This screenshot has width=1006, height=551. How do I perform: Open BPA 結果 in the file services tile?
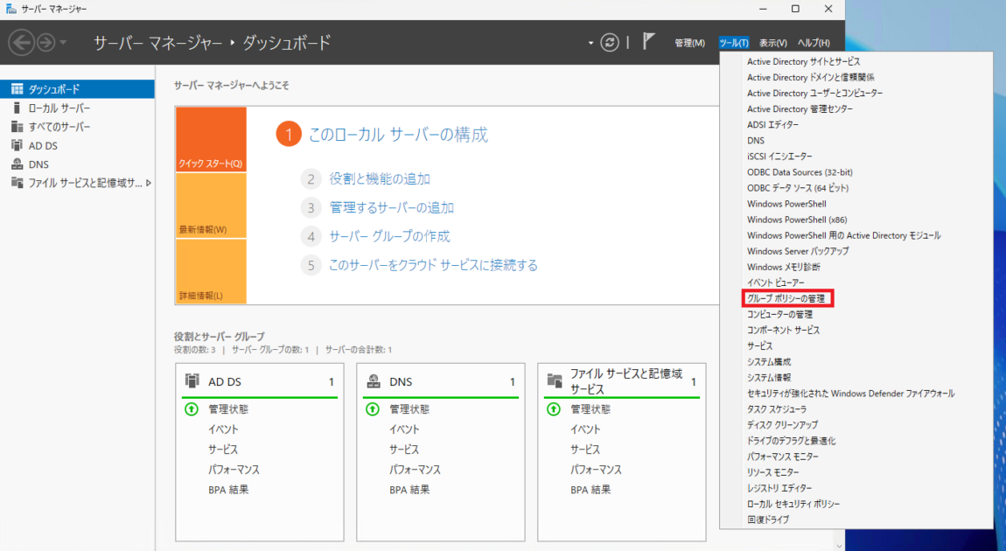[x=590, y=490]
